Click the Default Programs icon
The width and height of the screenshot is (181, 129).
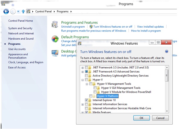click(55, 39)
